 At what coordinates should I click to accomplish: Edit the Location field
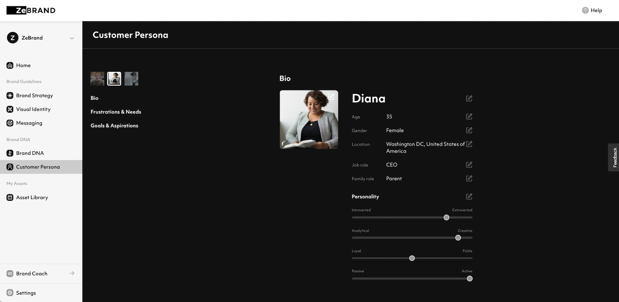tap(469, 144)
